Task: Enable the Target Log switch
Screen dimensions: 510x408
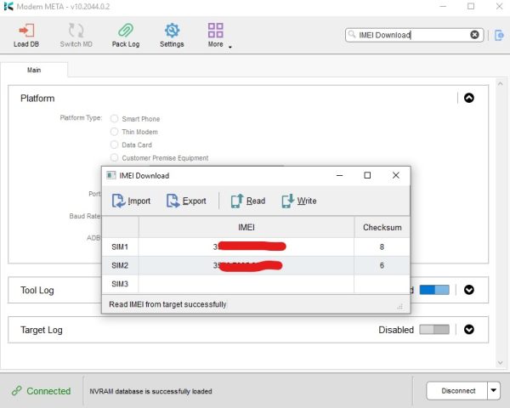Action: [x=434, y=329]
